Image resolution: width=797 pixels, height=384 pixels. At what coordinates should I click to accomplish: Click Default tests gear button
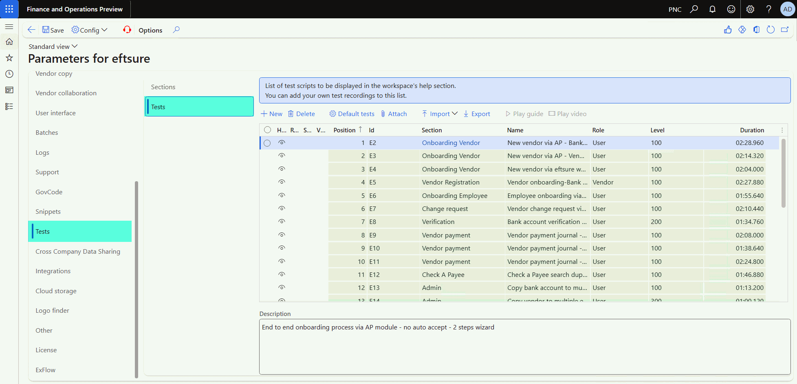pos(352,114)
